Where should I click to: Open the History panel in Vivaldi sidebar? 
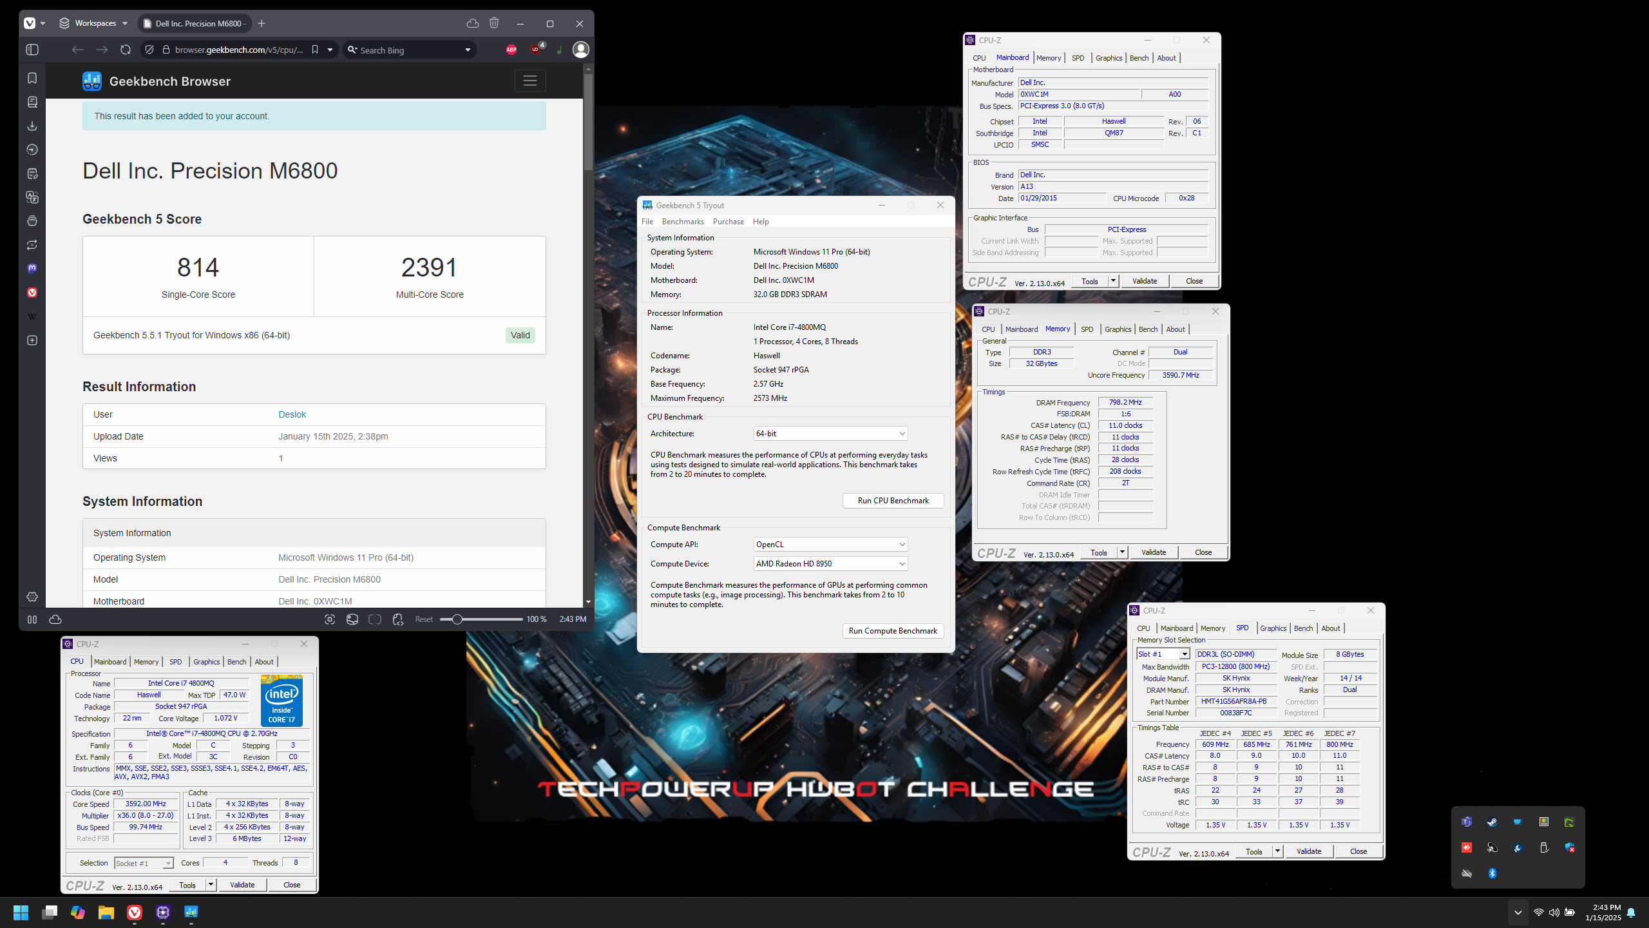pos(32,150)
